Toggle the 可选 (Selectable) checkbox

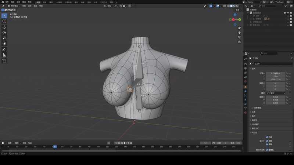[x=267, y=137]
